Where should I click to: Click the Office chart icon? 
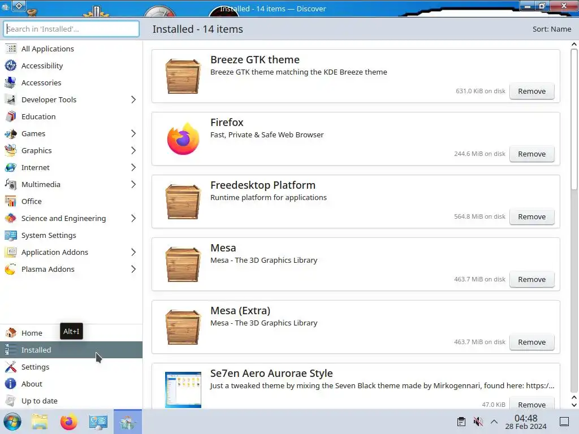click(11, 202)
